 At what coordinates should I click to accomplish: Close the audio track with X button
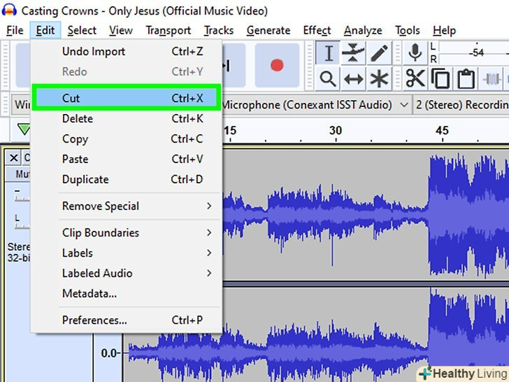click(14, 157)
